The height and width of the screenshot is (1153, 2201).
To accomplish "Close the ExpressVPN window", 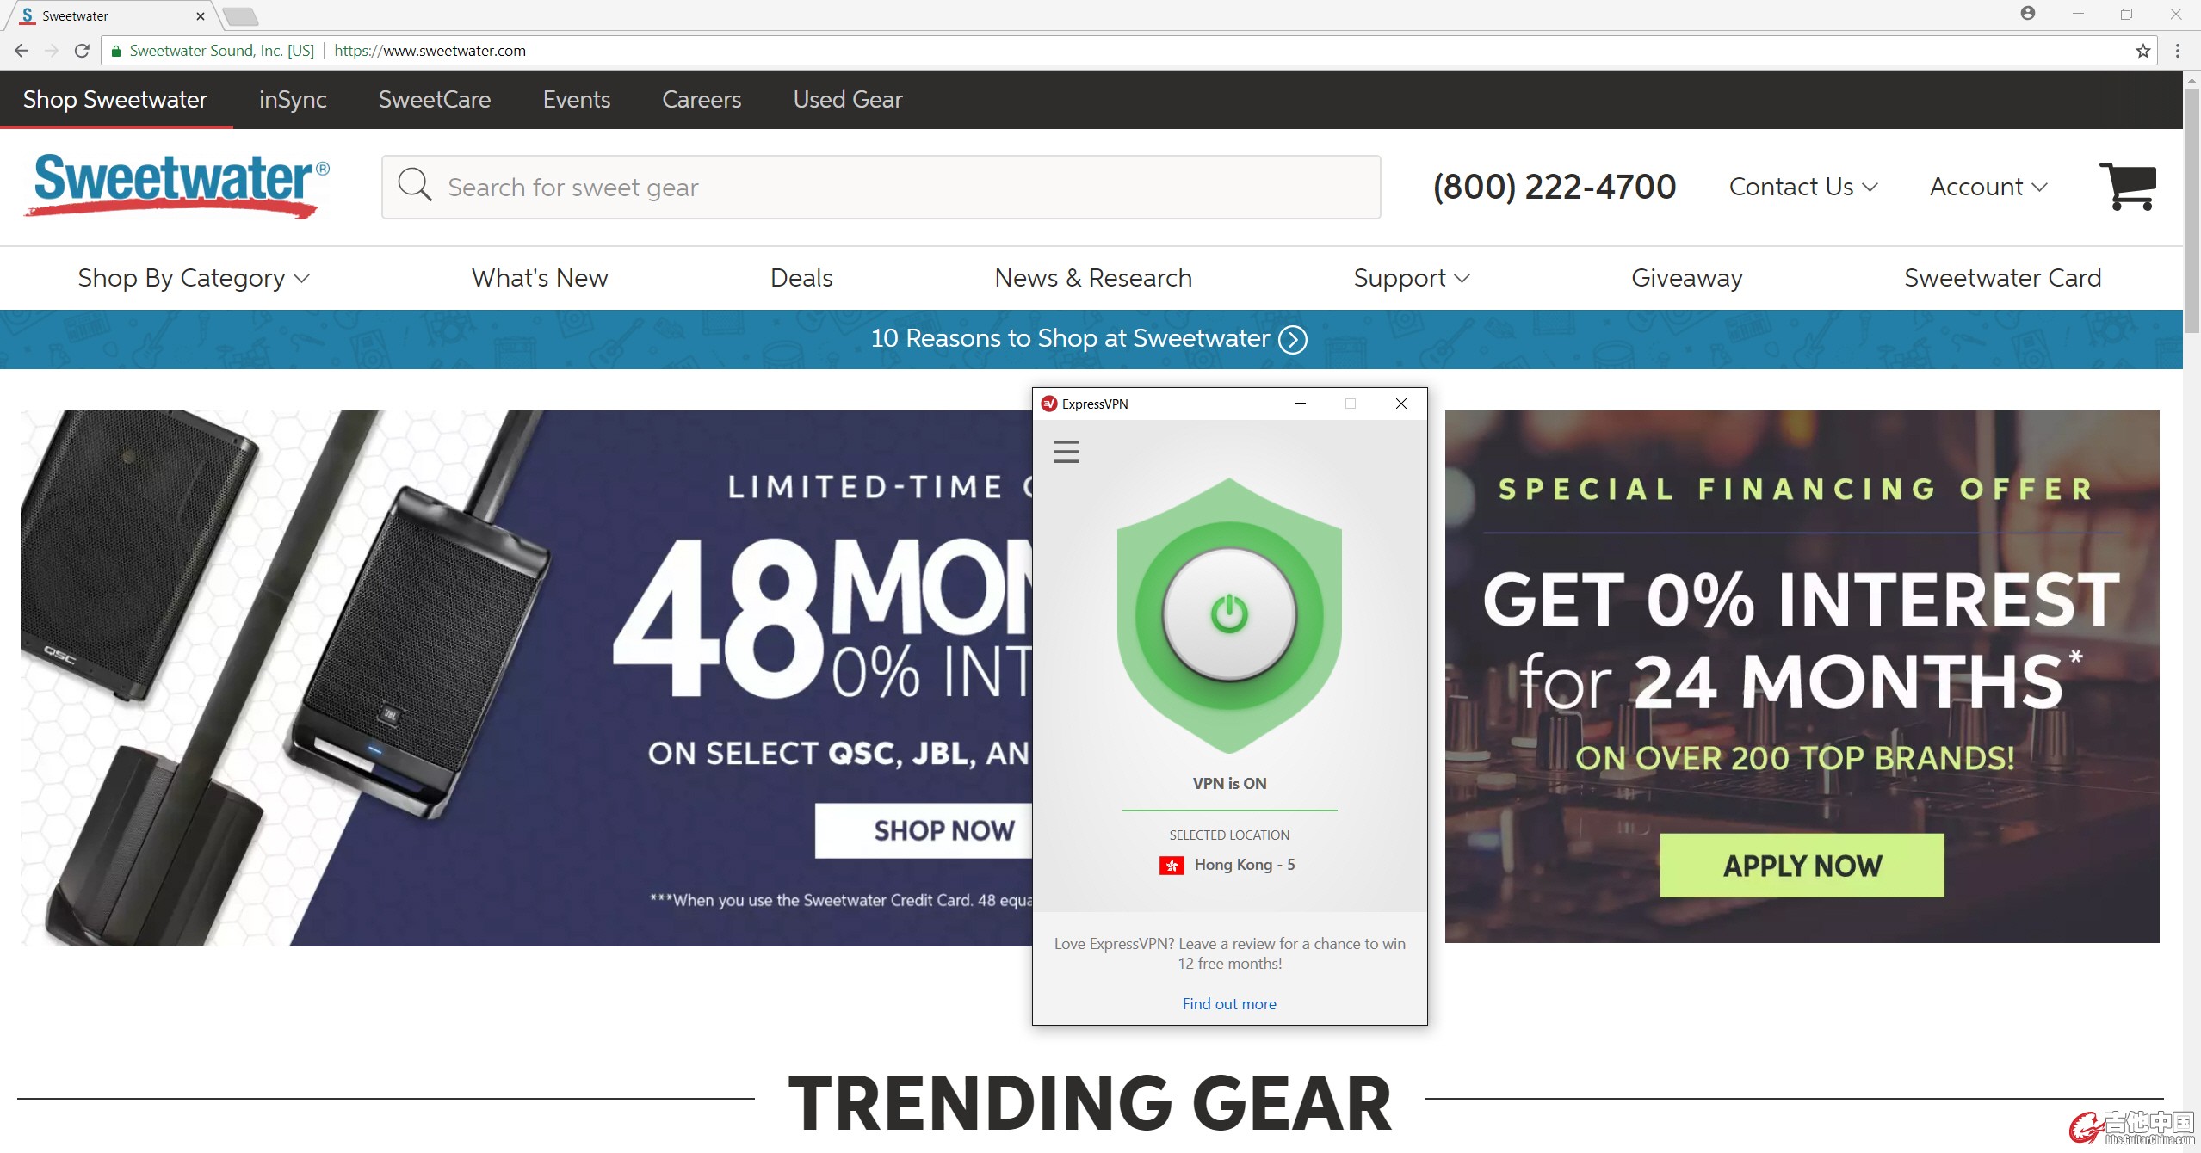I will [x=1401, y=404].
